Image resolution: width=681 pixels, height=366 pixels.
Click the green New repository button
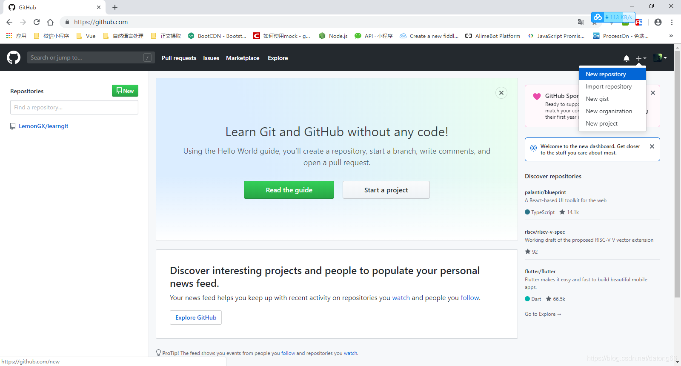(x=125, y=91)
